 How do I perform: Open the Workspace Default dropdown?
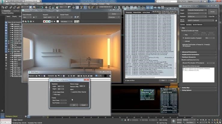tap(33, 1)
